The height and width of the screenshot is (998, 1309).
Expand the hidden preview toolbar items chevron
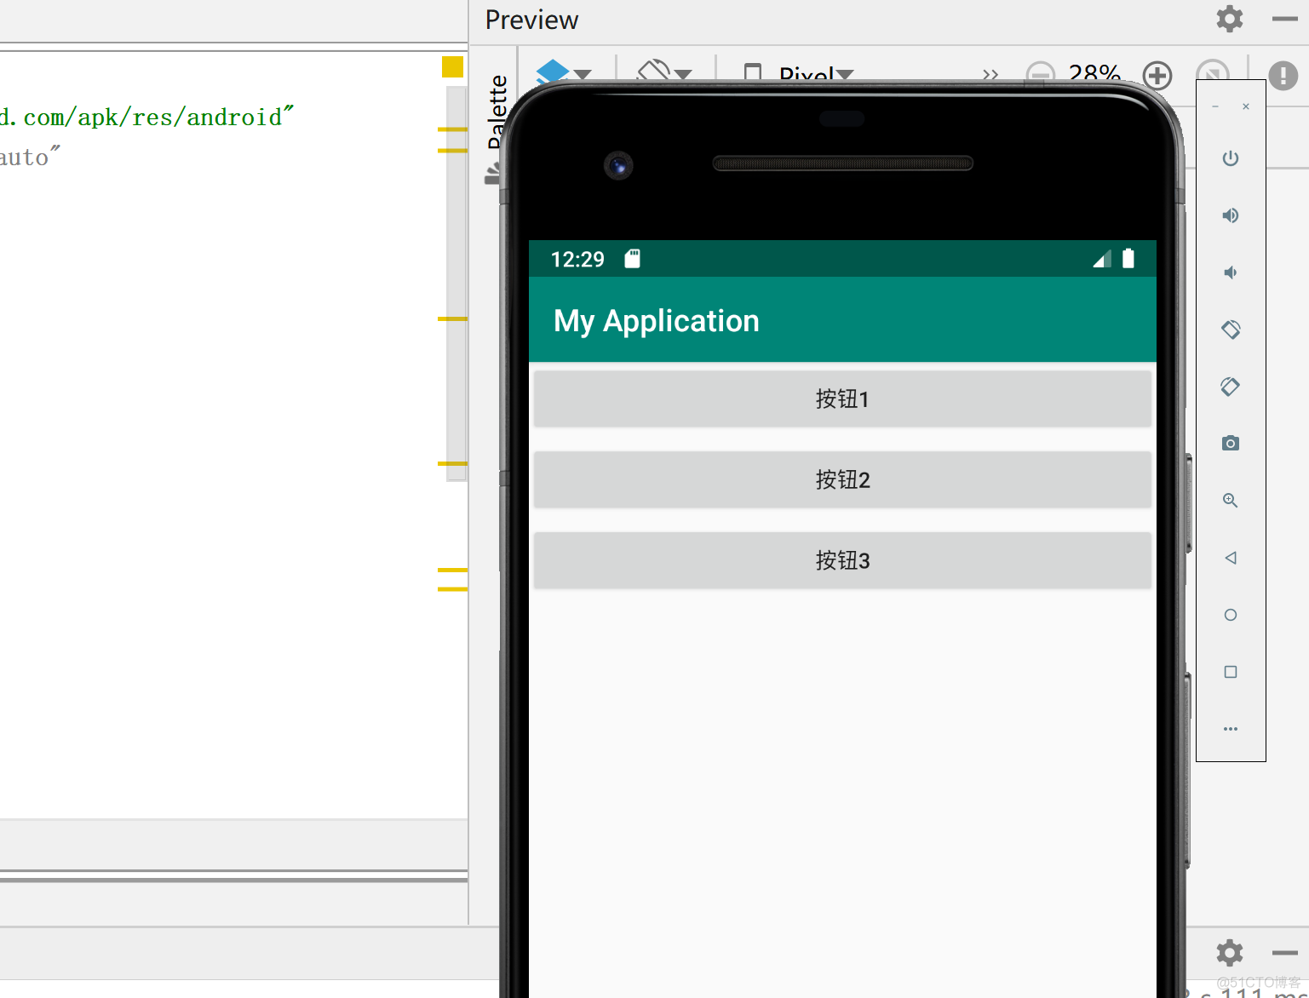[990, 75]
